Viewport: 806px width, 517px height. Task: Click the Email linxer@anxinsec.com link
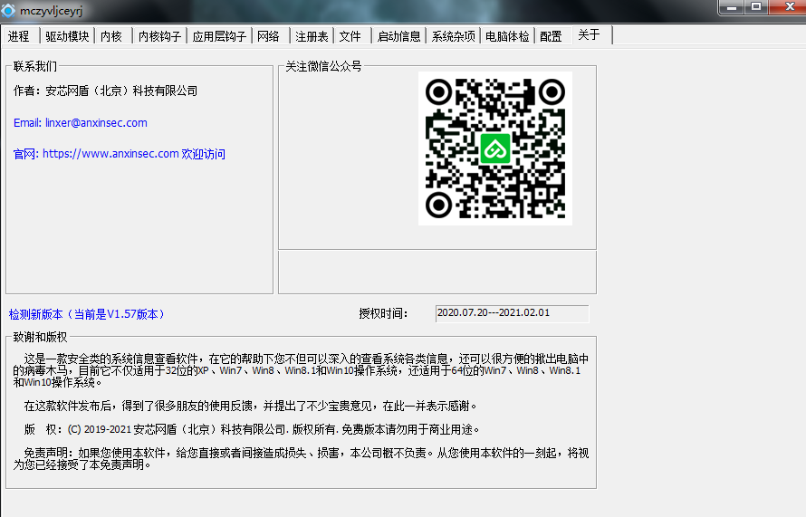81,123
